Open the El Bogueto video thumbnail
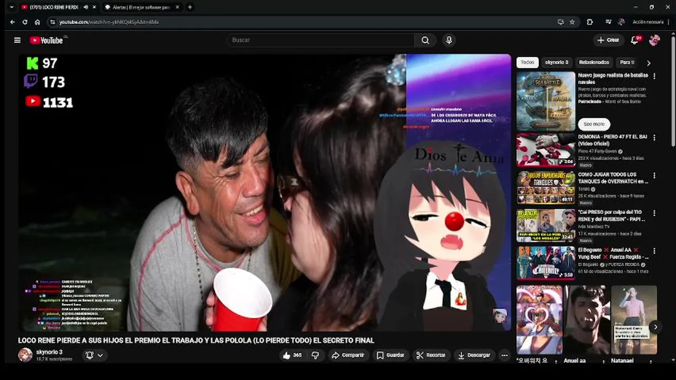 tap(545, 263)
